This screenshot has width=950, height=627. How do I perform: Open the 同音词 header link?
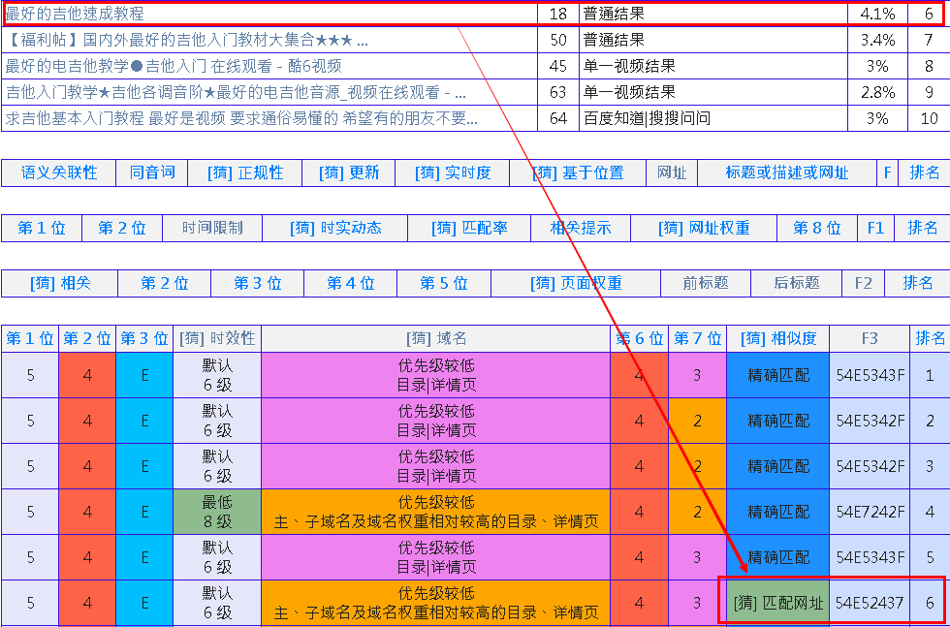[x=152, y=172]
